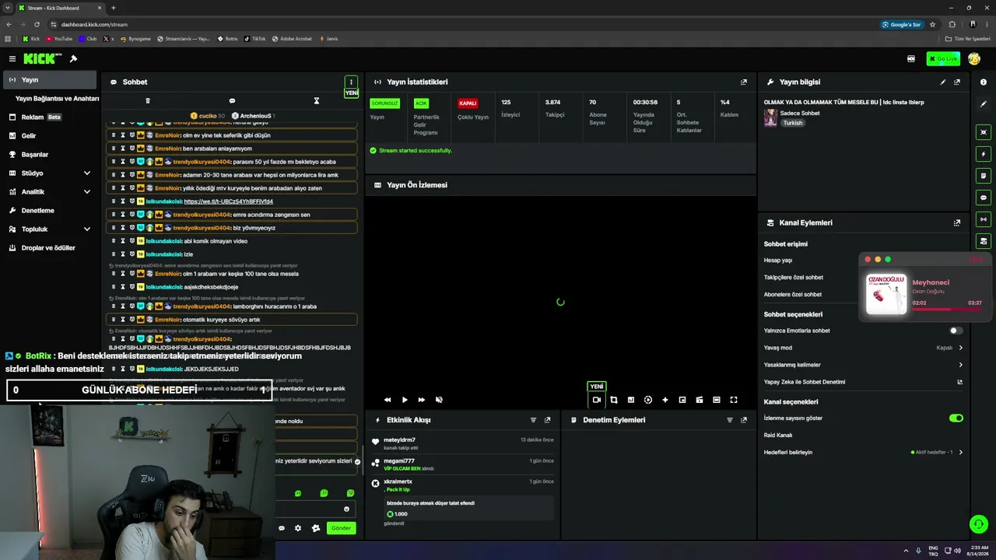Open Droplar ve ödüller in the sidebar
This screenshot has height=560, width=996.
pos(50,248)
